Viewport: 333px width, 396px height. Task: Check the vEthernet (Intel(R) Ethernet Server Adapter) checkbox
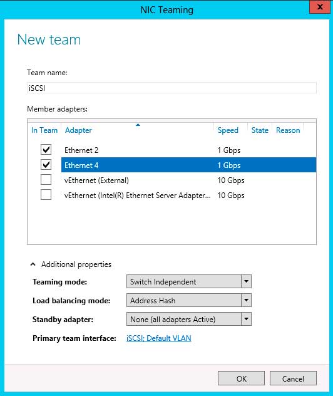[46, 195]
